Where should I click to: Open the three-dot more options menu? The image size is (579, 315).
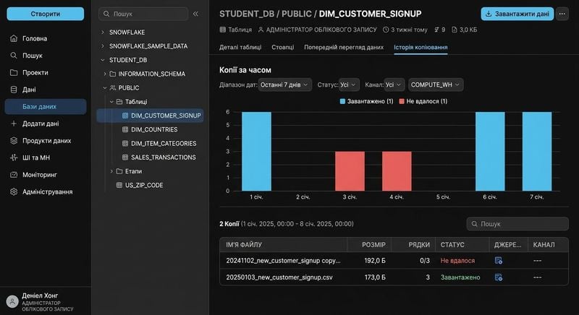pos(562,14)
